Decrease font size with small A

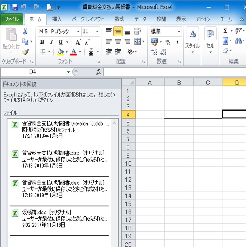pyautogui.click(x=87, y=42)
